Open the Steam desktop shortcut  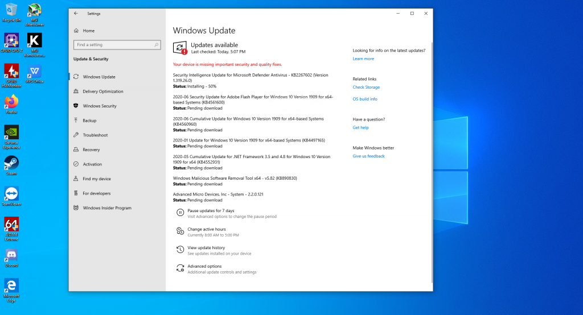click(x=11, y=164)
